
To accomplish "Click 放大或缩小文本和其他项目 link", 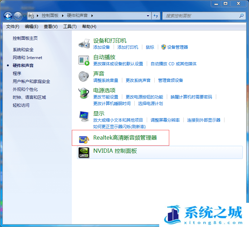I will [118, 120].
